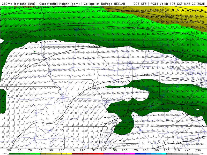
Task: Click the '00Z GFS' model run text
Action: click(x=140, y=4)
